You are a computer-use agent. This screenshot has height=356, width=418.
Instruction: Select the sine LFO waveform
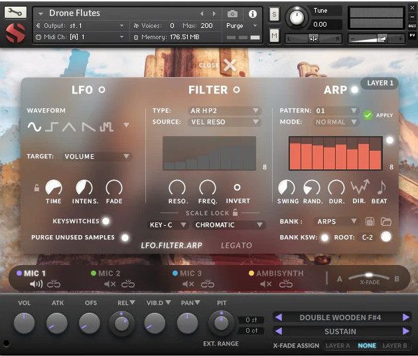point(35,127)
